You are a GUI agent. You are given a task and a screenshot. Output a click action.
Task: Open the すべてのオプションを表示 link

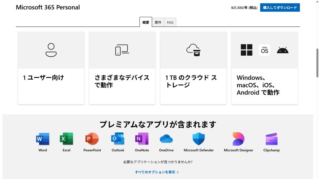pos(157,172)
